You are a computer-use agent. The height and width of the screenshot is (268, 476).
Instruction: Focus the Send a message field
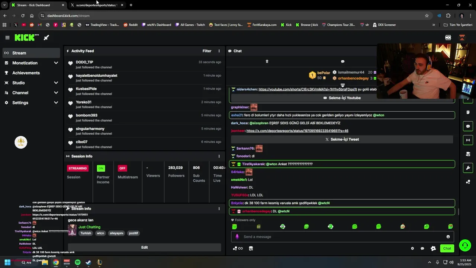tap(342, 237)
